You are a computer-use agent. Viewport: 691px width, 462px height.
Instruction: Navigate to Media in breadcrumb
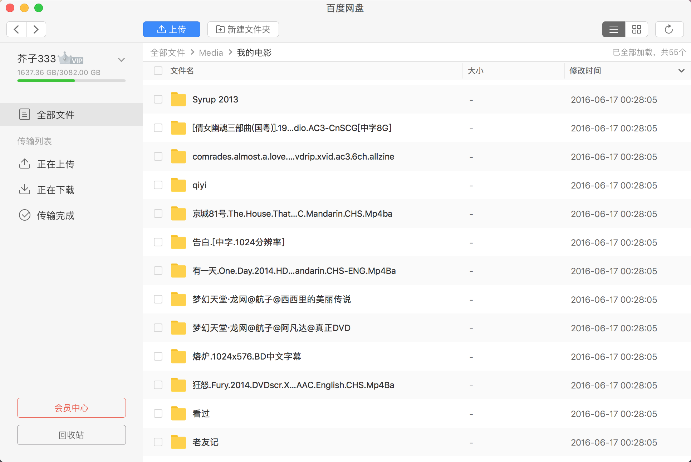pos(211,53)
